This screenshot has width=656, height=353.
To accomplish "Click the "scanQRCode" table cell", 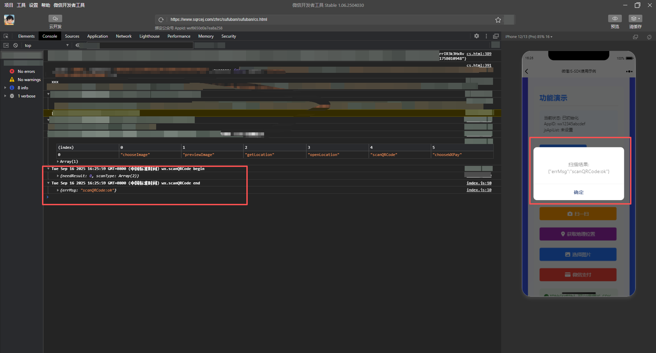I will click(x=400, y=155).
